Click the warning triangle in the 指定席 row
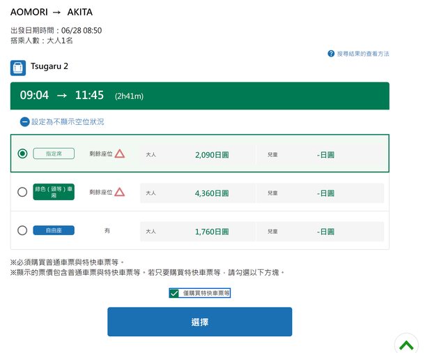 pyautogui.click(x=120, y=153)
